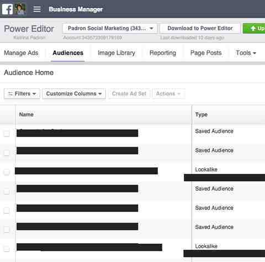The height and width of the screenshot is (262, 265).
Task: Tick the first Lookalike row checkbox
Action: pyautogui.click(x=7, y=172)
